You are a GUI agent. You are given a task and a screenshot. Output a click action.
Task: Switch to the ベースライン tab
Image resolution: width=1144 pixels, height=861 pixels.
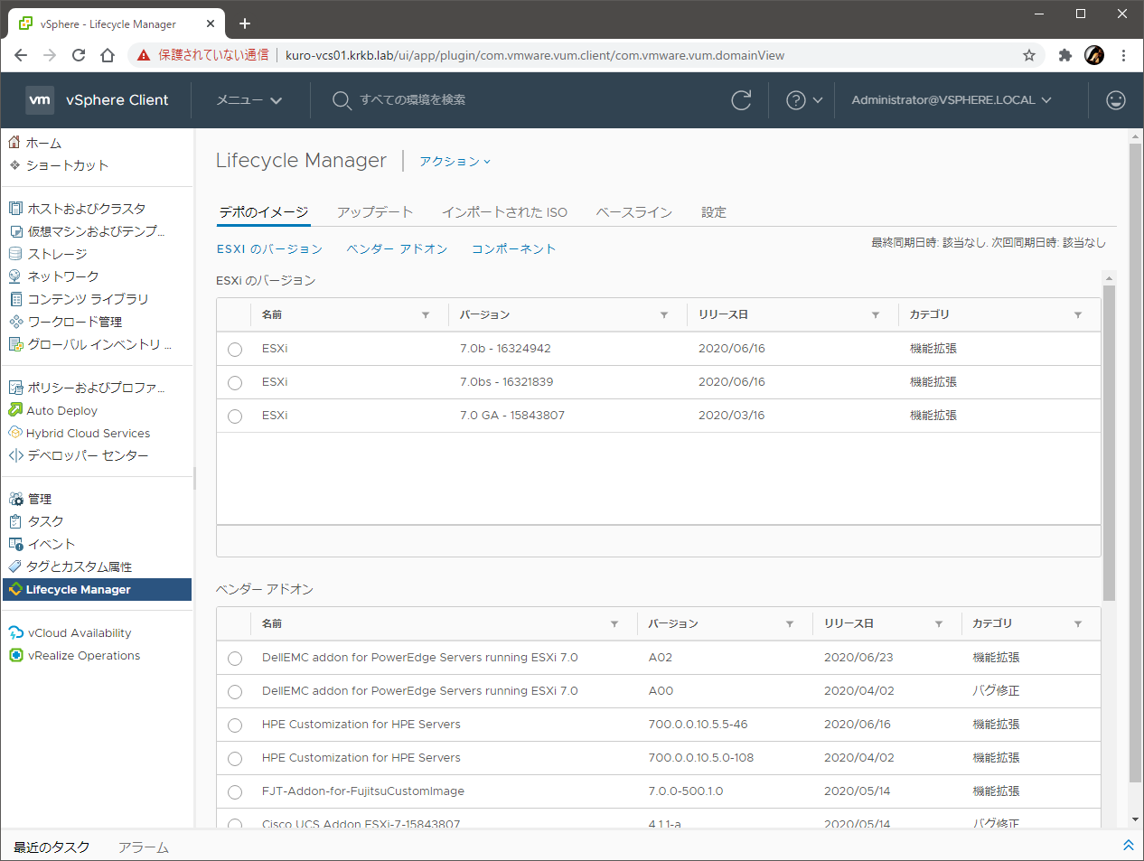[633, 212]
